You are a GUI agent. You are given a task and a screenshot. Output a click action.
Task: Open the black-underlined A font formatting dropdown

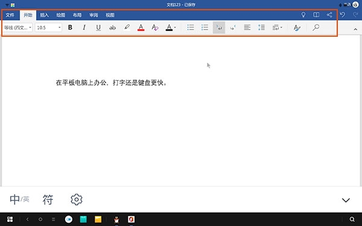point(171,28)
